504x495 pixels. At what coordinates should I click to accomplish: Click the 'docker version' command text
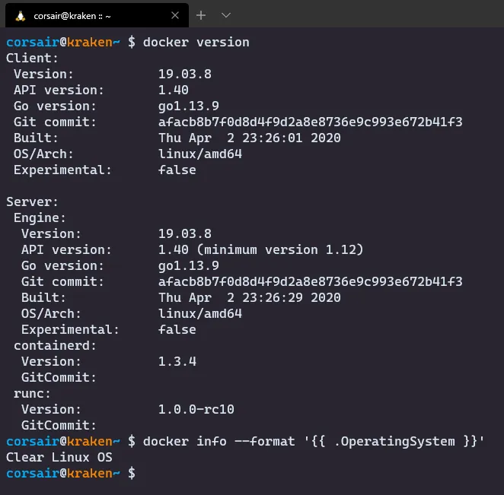pos(196,42)
